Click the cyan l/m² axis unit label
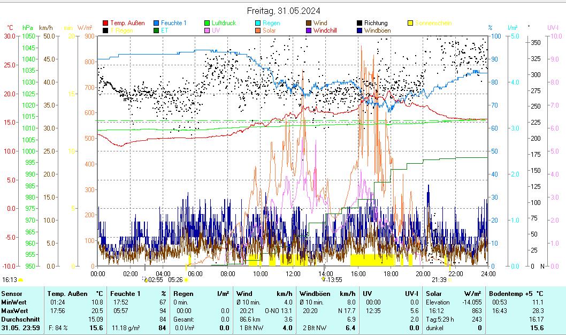Viewport: 566px width, 335px height. point(513,28)
